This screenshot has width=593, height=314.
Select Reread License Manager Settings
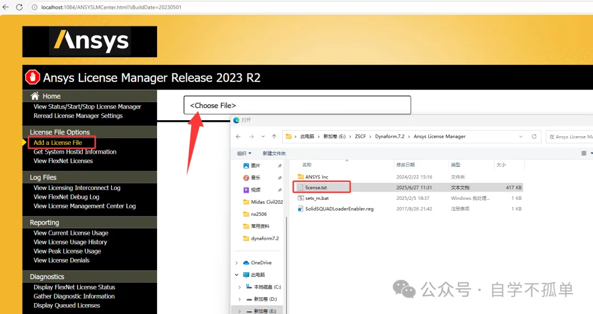pos(78,116)
